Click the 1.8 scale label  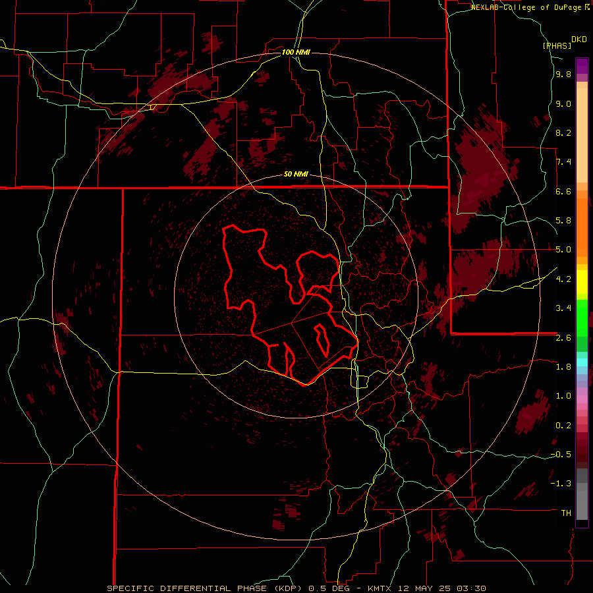pyautogui.click(x=563, y=367)
